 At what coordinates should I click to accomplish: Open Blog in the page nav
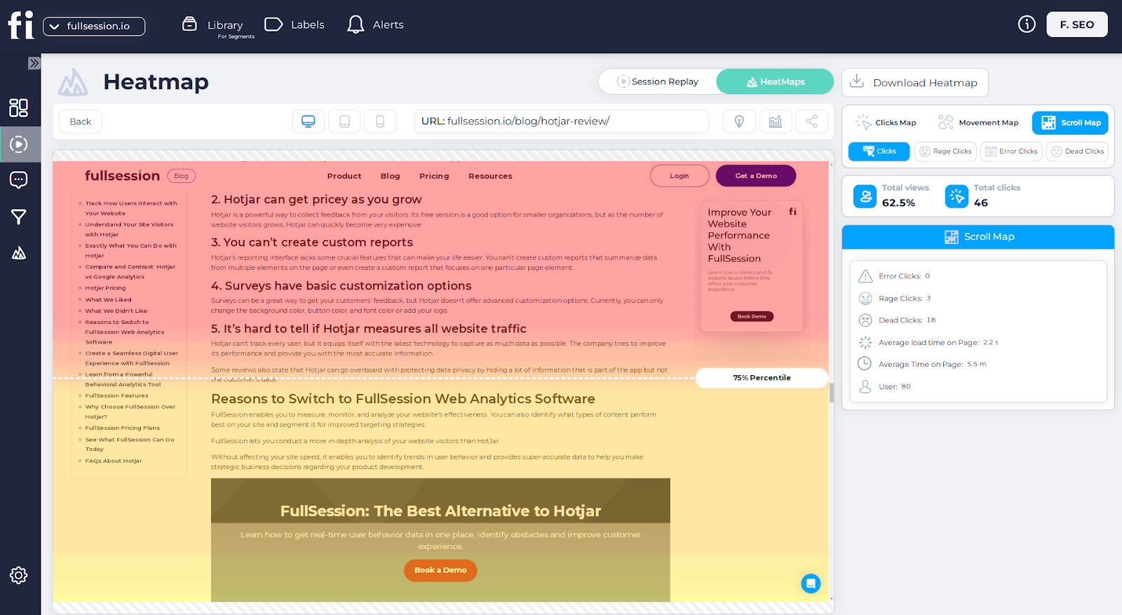(x=391, y=176)
